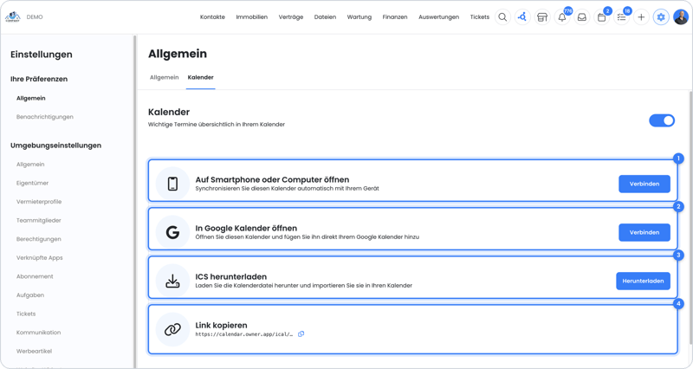693x369 pixels.
Task: Open the task list icon with badge 18
Action: tap(621, 17)
